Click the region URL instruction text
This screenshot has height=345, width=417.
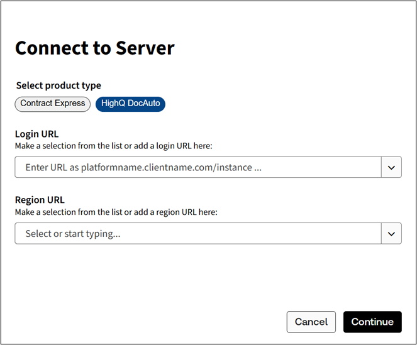(x=116, y=212)
